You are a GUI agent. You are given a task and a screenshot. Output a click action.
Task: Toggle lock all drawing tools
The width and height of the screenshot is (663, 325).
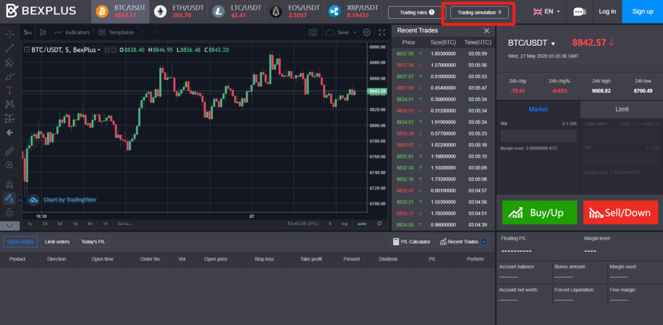[9, 212]
